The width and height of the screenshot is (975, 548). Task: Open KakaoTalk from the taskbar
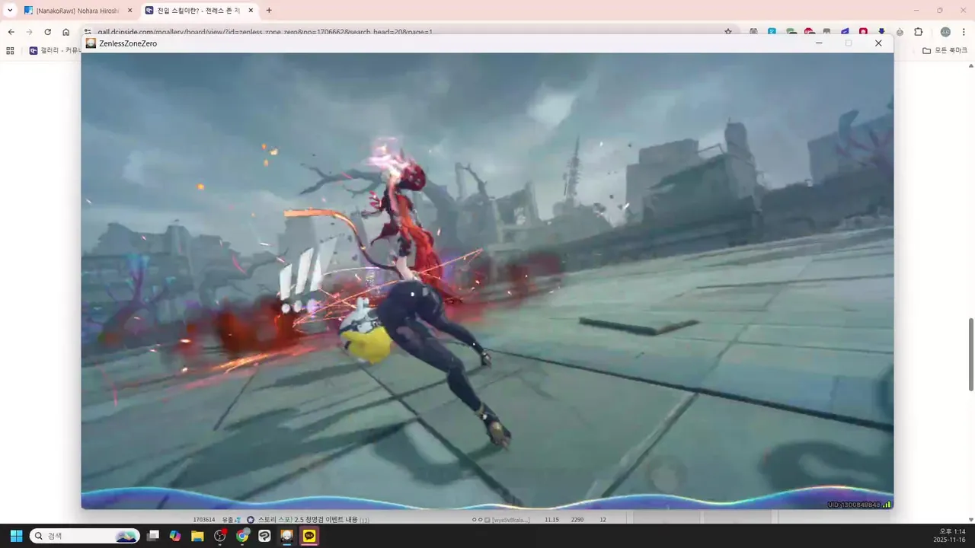(309, 536)
